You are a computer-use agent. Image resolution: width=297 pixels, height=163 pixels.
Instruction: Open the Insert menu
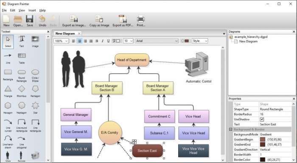tap(32, 11)
